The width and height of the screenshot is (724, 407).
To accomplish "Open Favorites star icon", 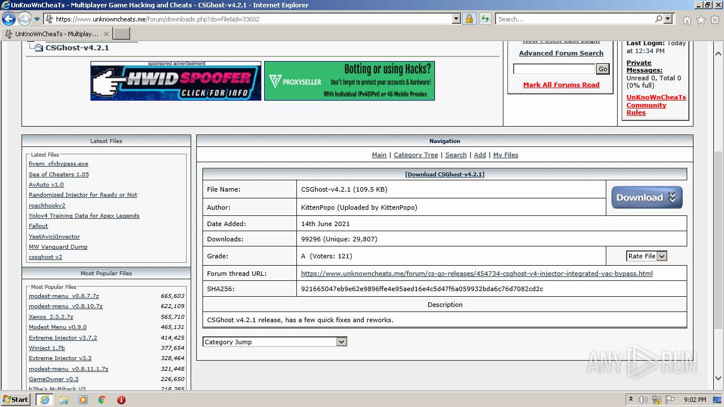I will [701, 20].
